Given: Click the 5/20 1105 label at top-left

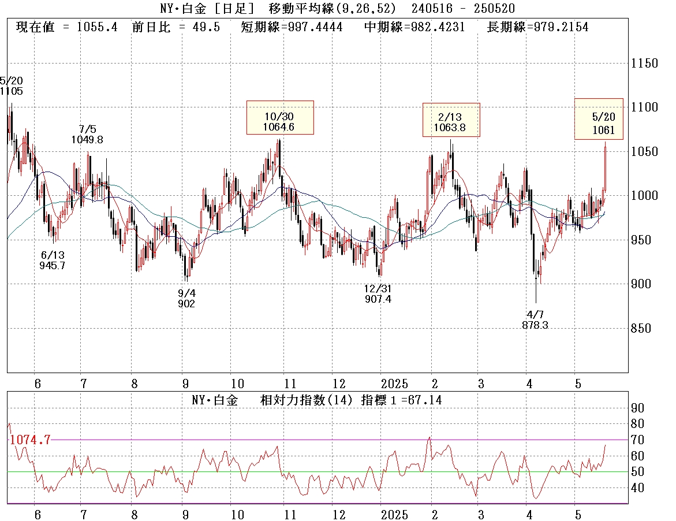Looking at the screenshot, I should tap(12, 85).
